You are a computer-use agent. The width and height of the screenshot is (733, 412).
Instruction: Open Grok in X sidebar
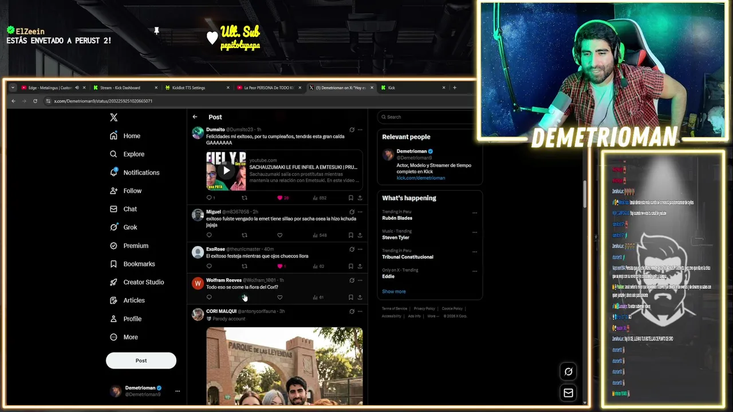[x=123, y=227]
